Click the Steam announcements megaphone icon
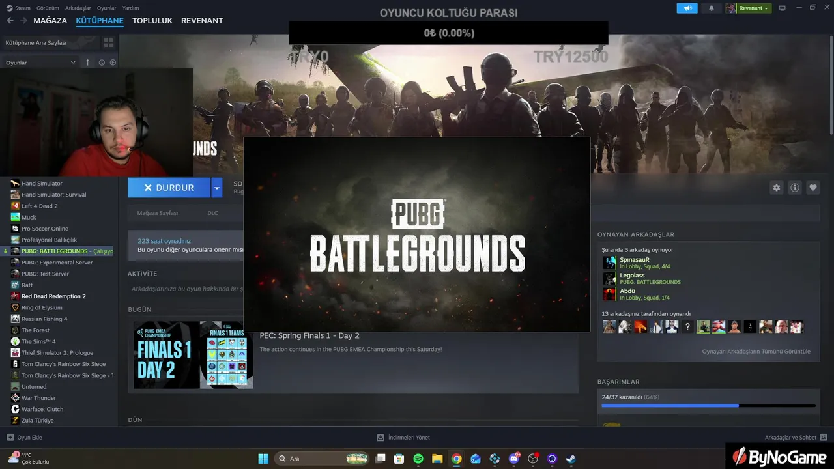The height and width of the screenshot is (469, 834). [687, 8]
